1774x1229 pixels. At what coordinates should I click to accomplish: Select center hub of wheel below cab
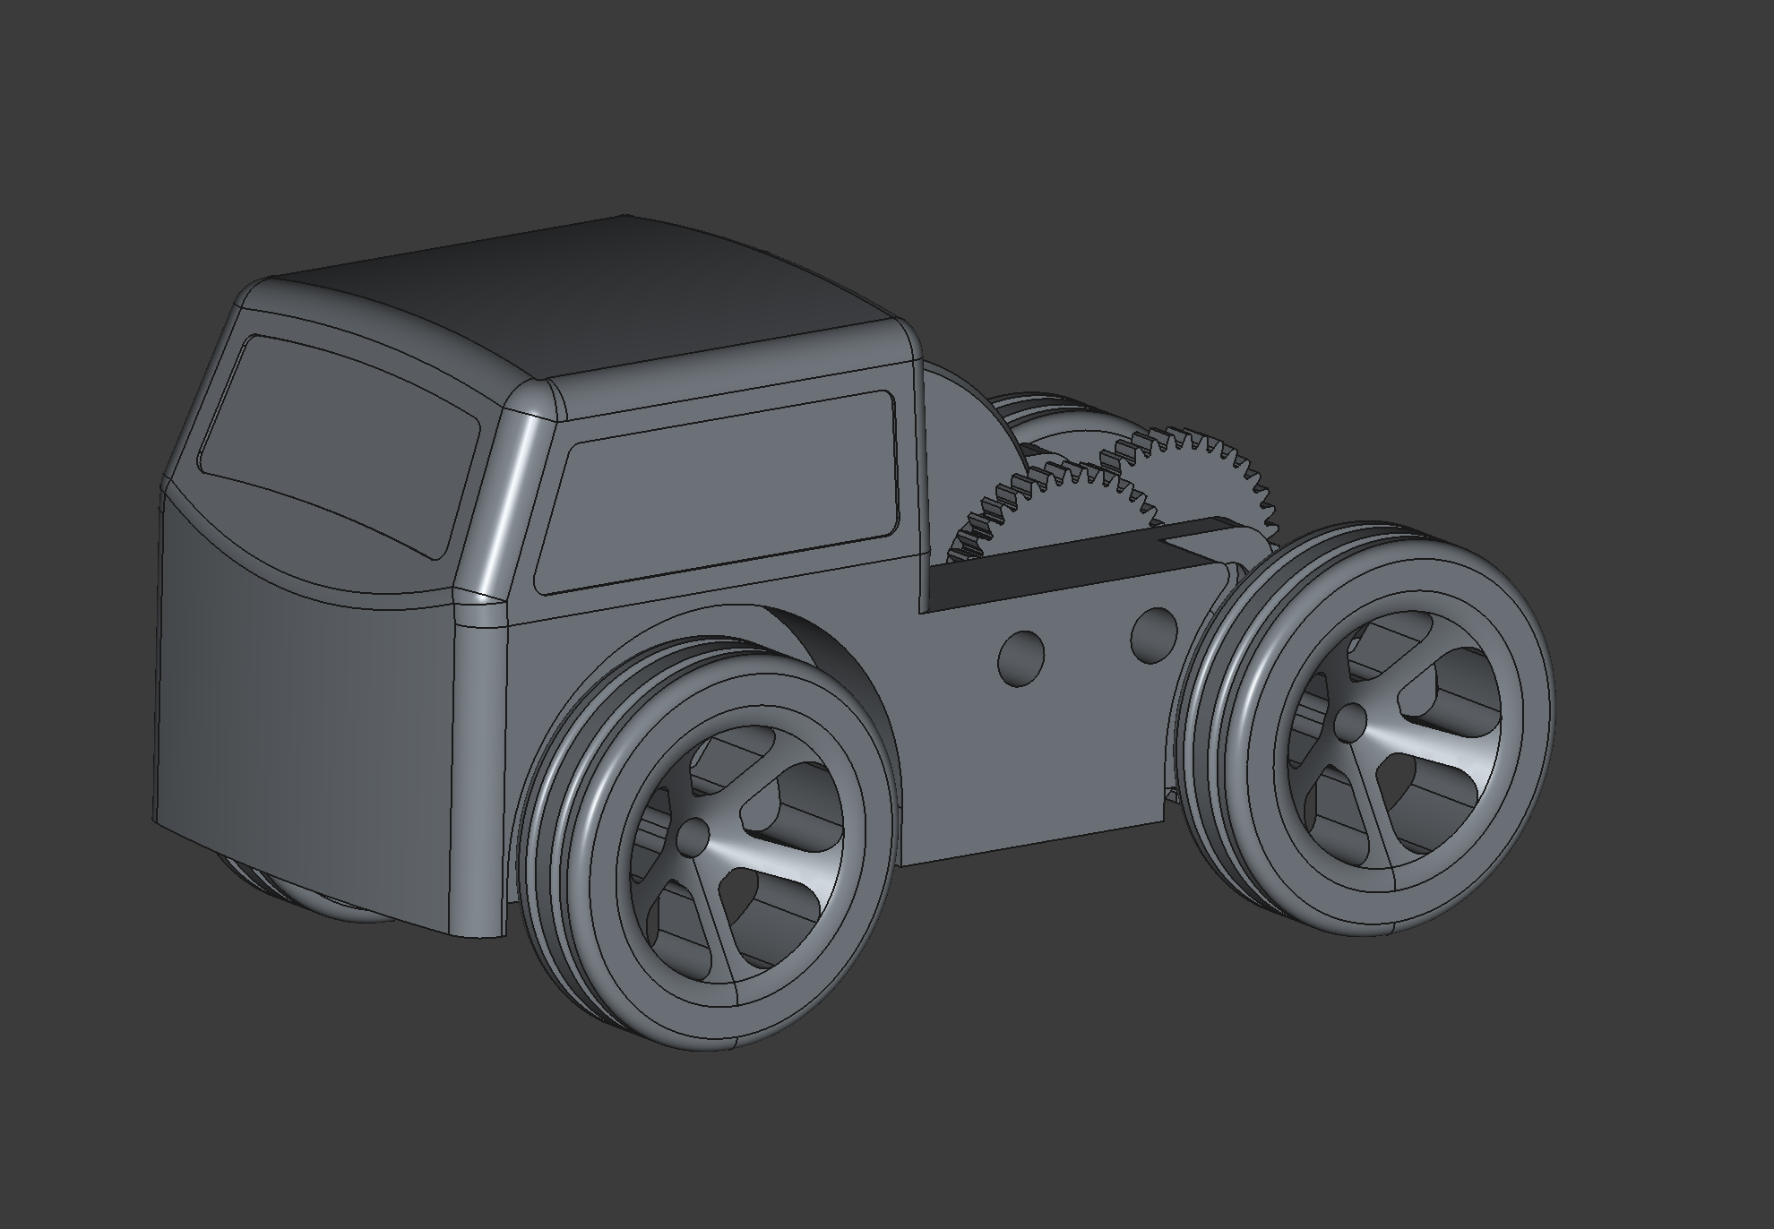(692, 839)
